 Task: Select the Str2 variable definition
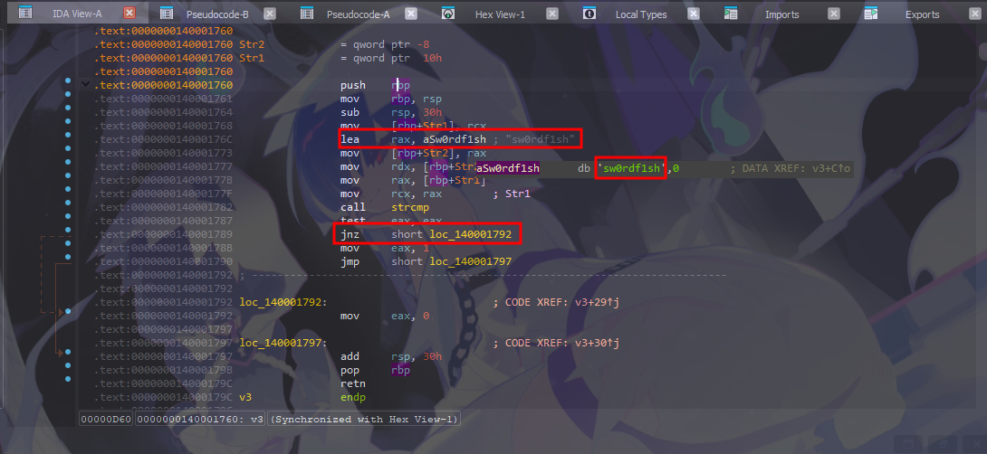[x=252, y=44]
